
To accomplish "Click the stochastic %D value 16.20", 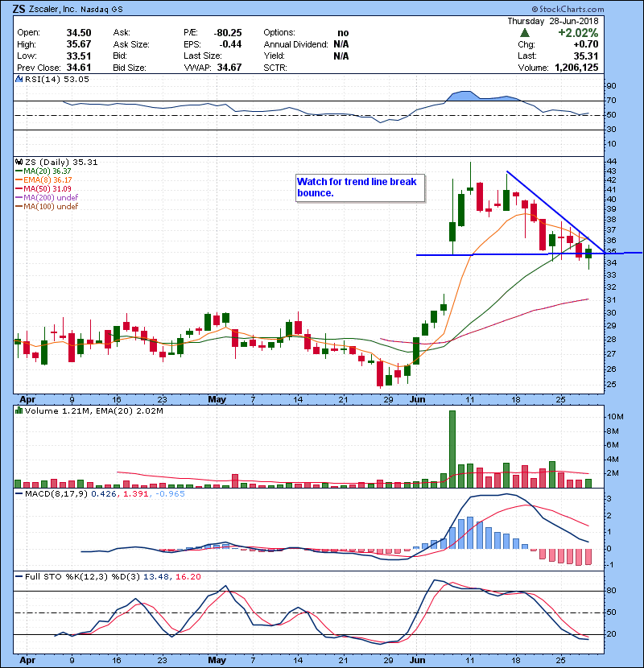I will coord(188,577).
